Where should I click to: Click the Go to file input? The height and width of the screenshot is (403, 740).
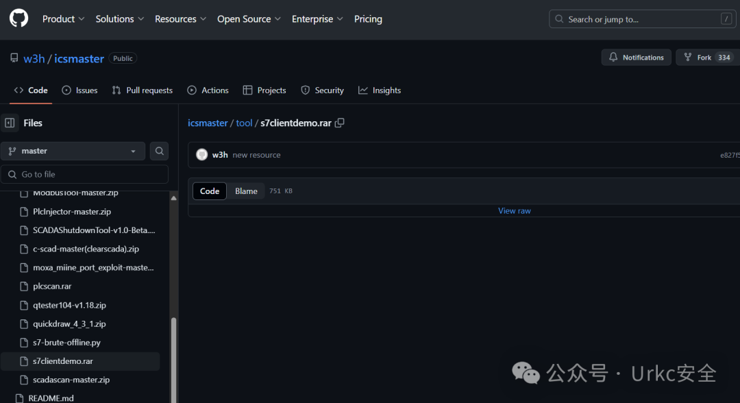click(x=85, y=174)
